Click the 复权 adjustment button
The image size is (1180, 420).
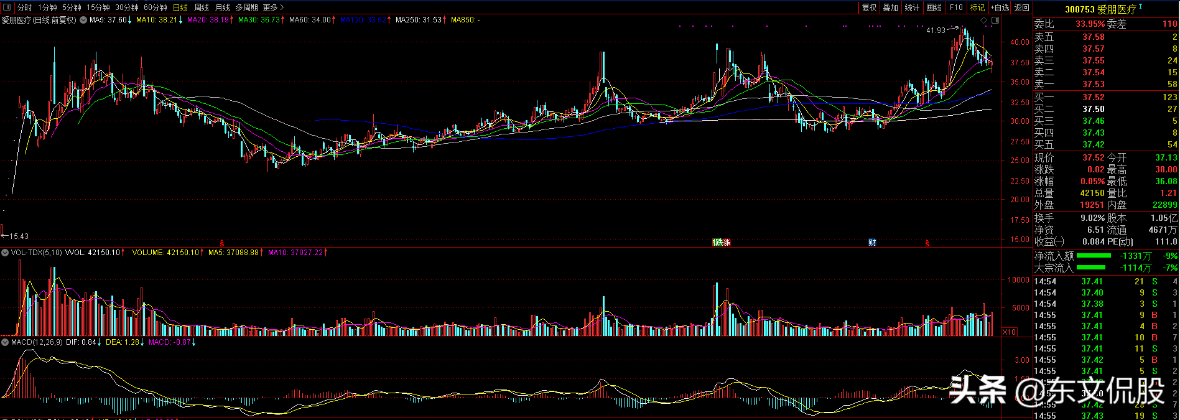[869, 7]
